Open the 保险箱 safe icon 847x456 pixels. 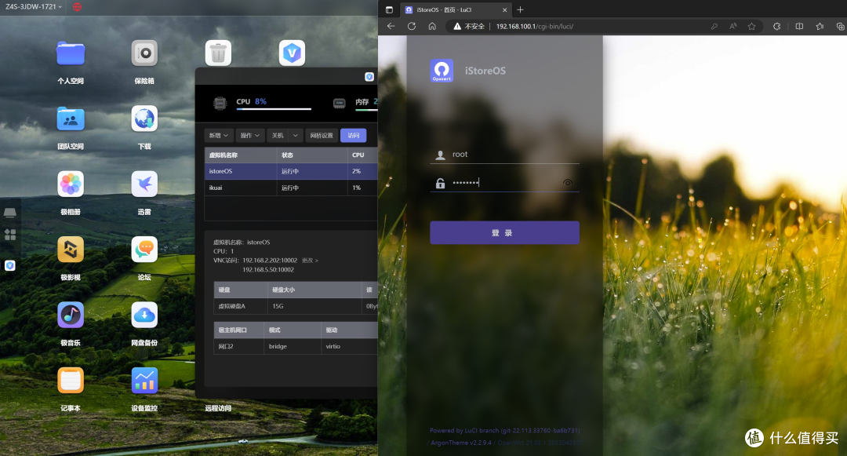tap(144, 53)
